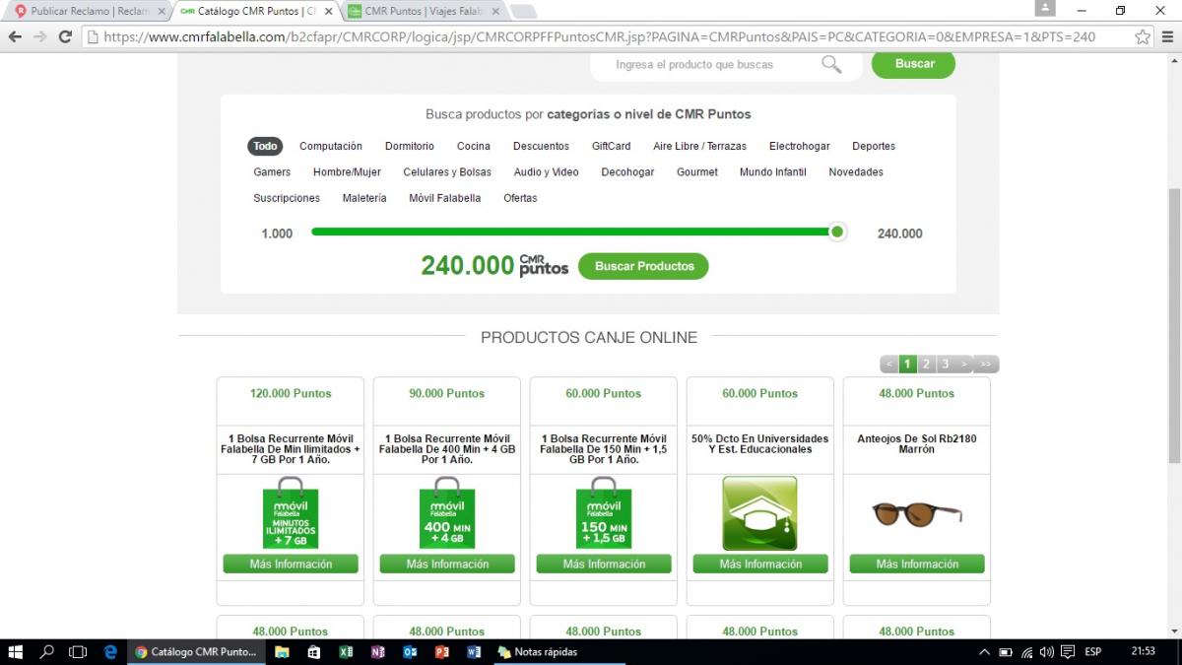Image resolution: width=1182 pixels, height=665 pixels.
Task: Click the 21:53 clock in the taskbar
Action: (x=1143, y=651)
